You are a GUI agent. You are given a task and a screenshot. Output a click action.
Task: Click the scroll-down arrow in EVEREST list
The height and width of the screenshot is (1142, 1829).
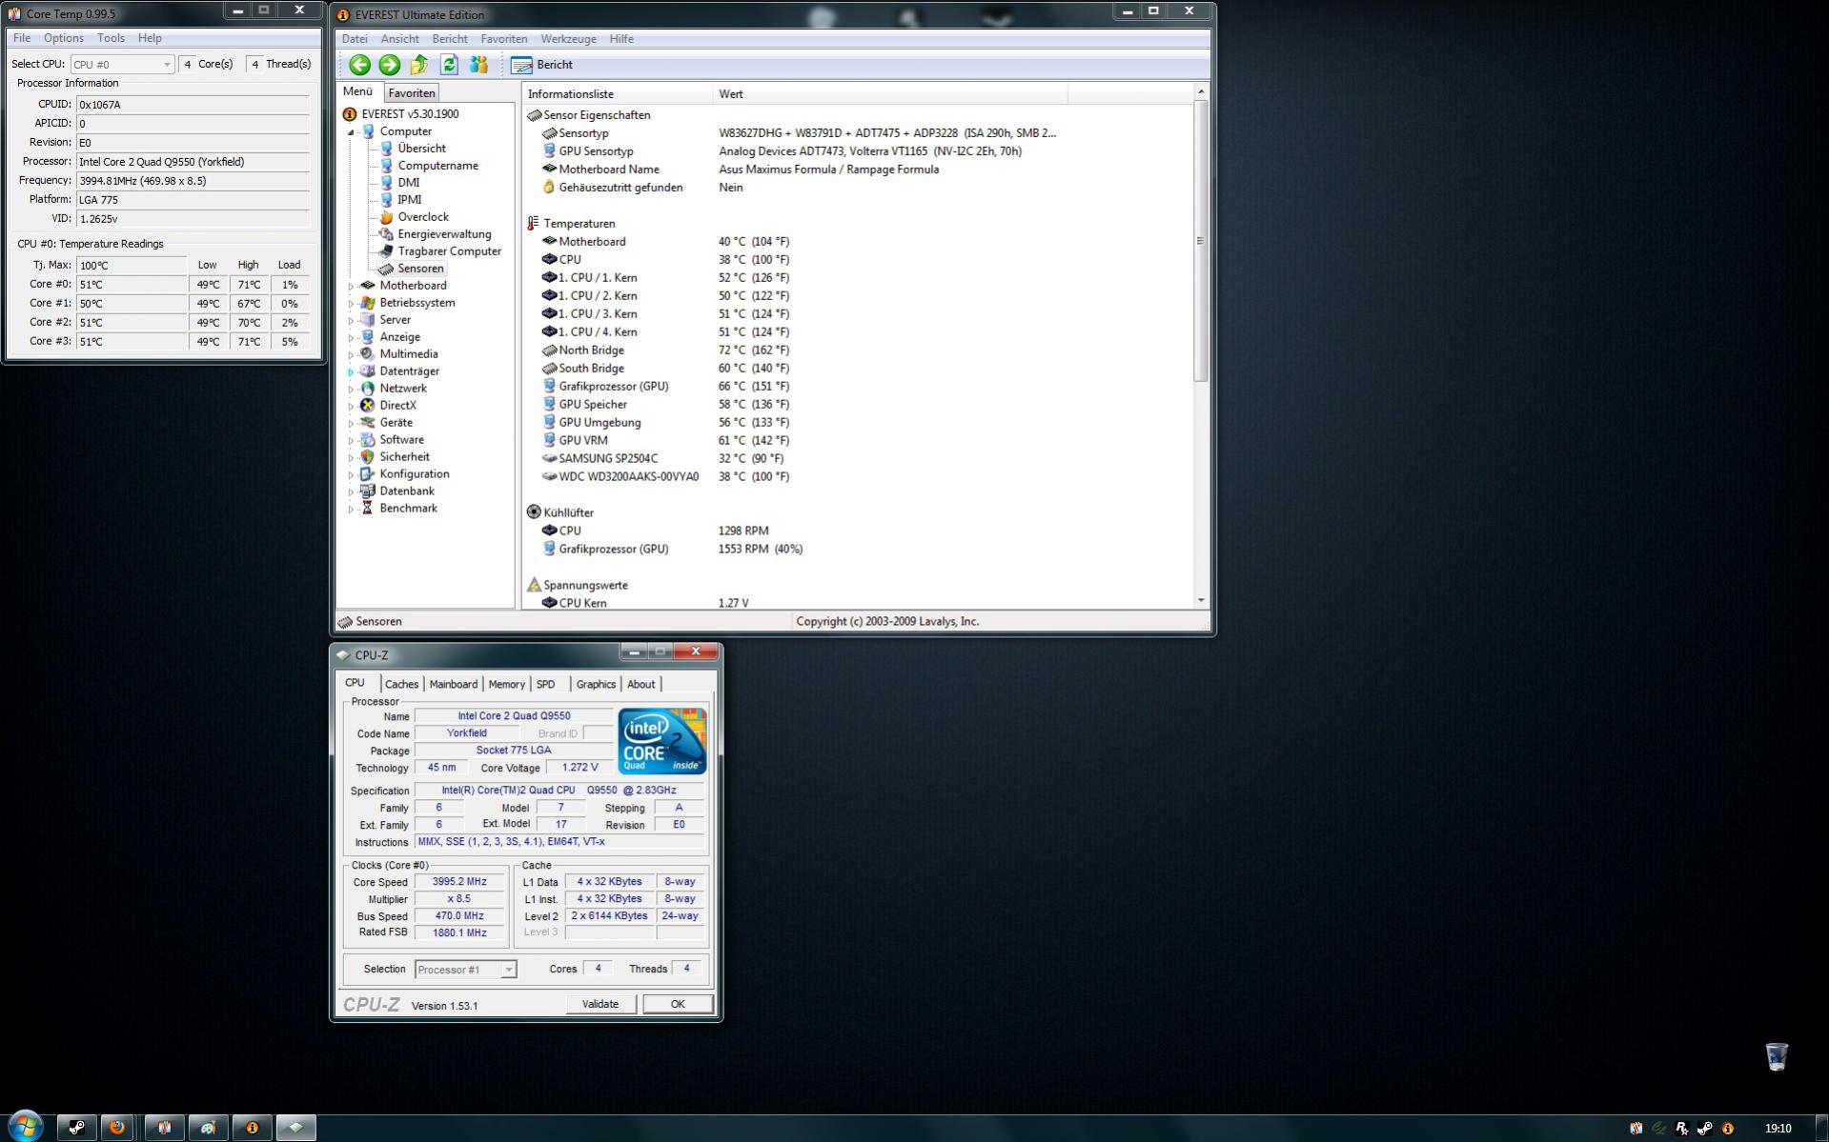1201,600
